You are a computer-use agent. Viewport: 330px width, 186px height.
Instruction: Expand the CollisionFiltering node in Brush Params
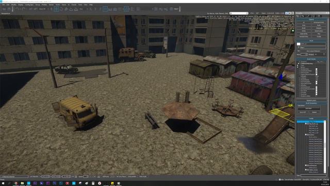299,64
